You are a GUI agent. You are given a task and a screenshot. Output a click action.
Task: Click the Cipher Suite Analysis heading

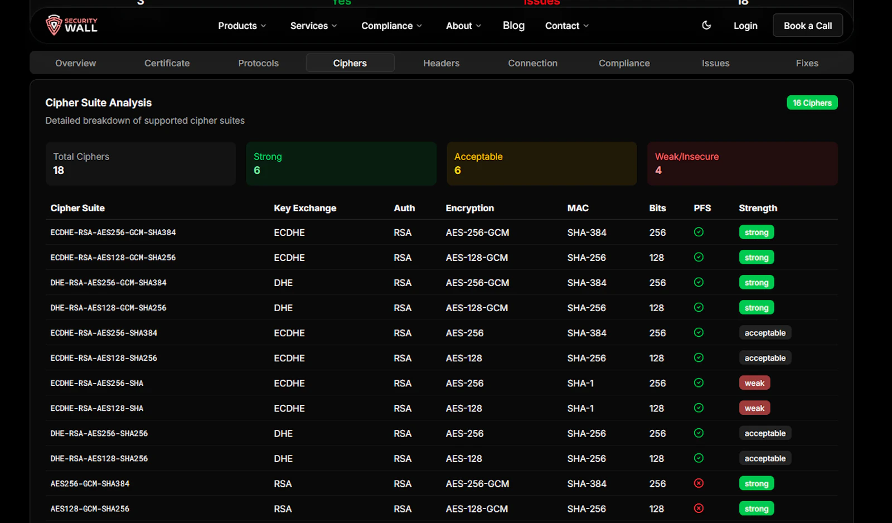[98, 103]
